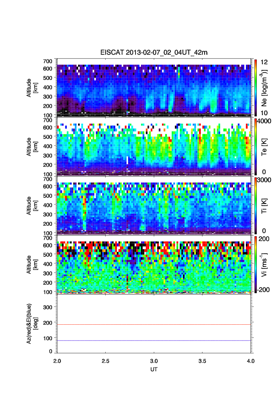Click "500" altitude tick of Ti panel
275x412 pixels.
pyautogui.click(x=48, y=196)
